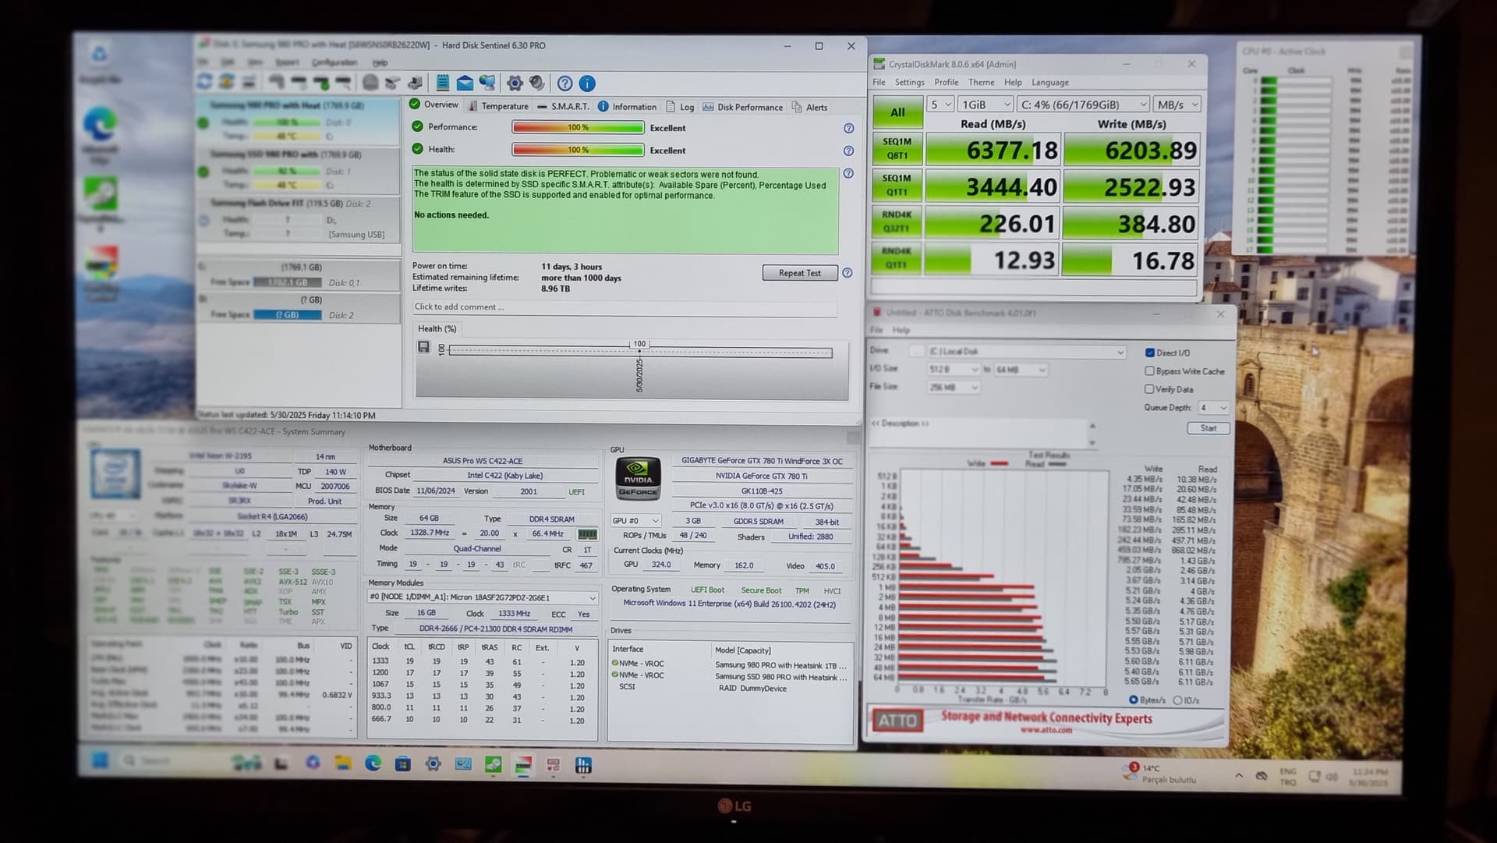Open ATTO File Size dropdown 256 MB
This screenshot has height=843, width=1497.
[953, 388]
